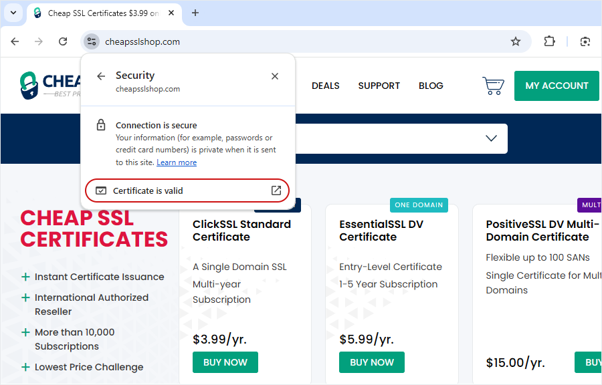This screenshot has width=602, height=385.
Task: Click the Google Lens screenshot search icon
Action: [585, 41]
